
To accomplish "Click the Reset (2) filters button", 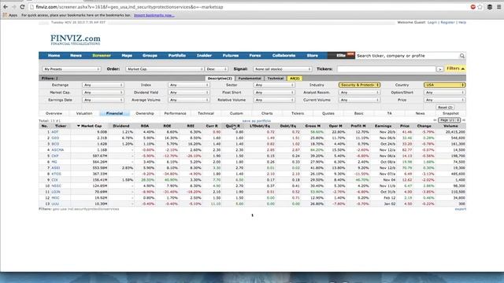I will tap(445, 107).
